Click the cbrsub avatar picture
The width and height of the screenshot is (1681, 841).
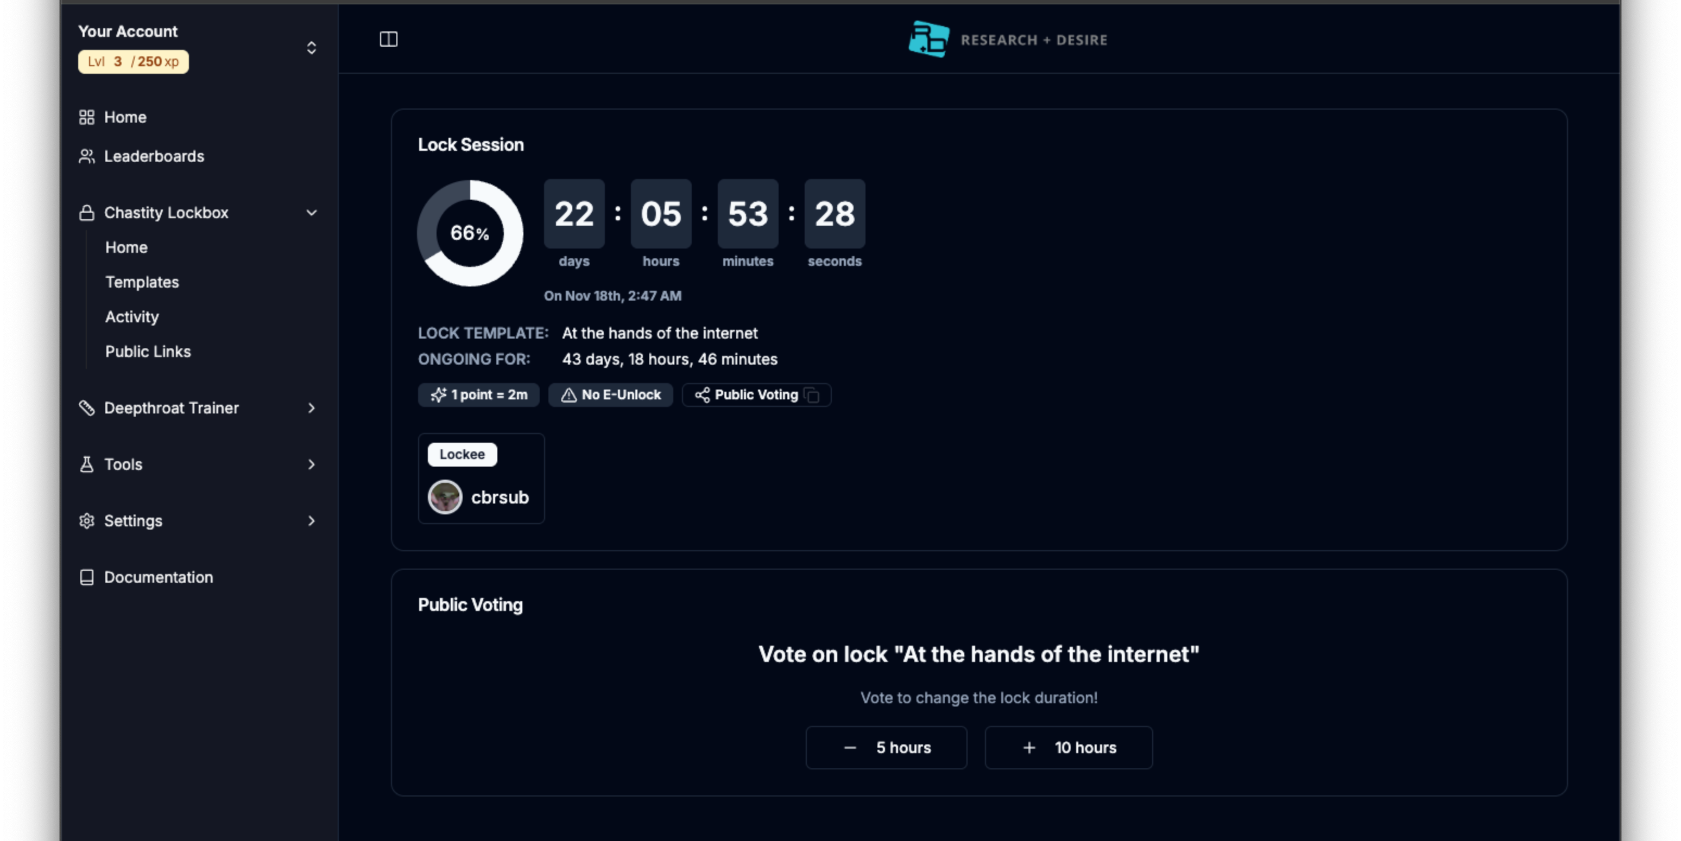click(x=445, y=497)
